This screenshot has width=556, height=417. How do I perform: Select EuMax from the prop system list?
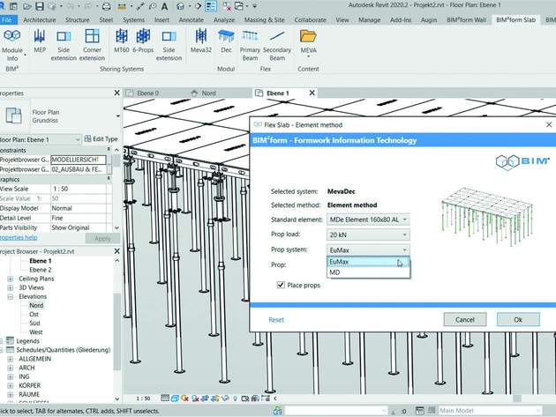click(368, 262)
